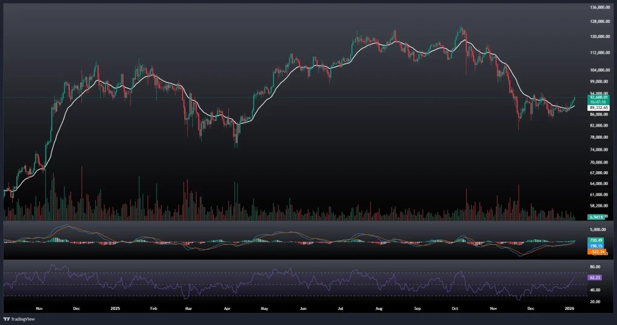The height and width of the screenshot is (325, 617).
Task: Select the 2025 marker on time axis
Action: coord(115,307)
